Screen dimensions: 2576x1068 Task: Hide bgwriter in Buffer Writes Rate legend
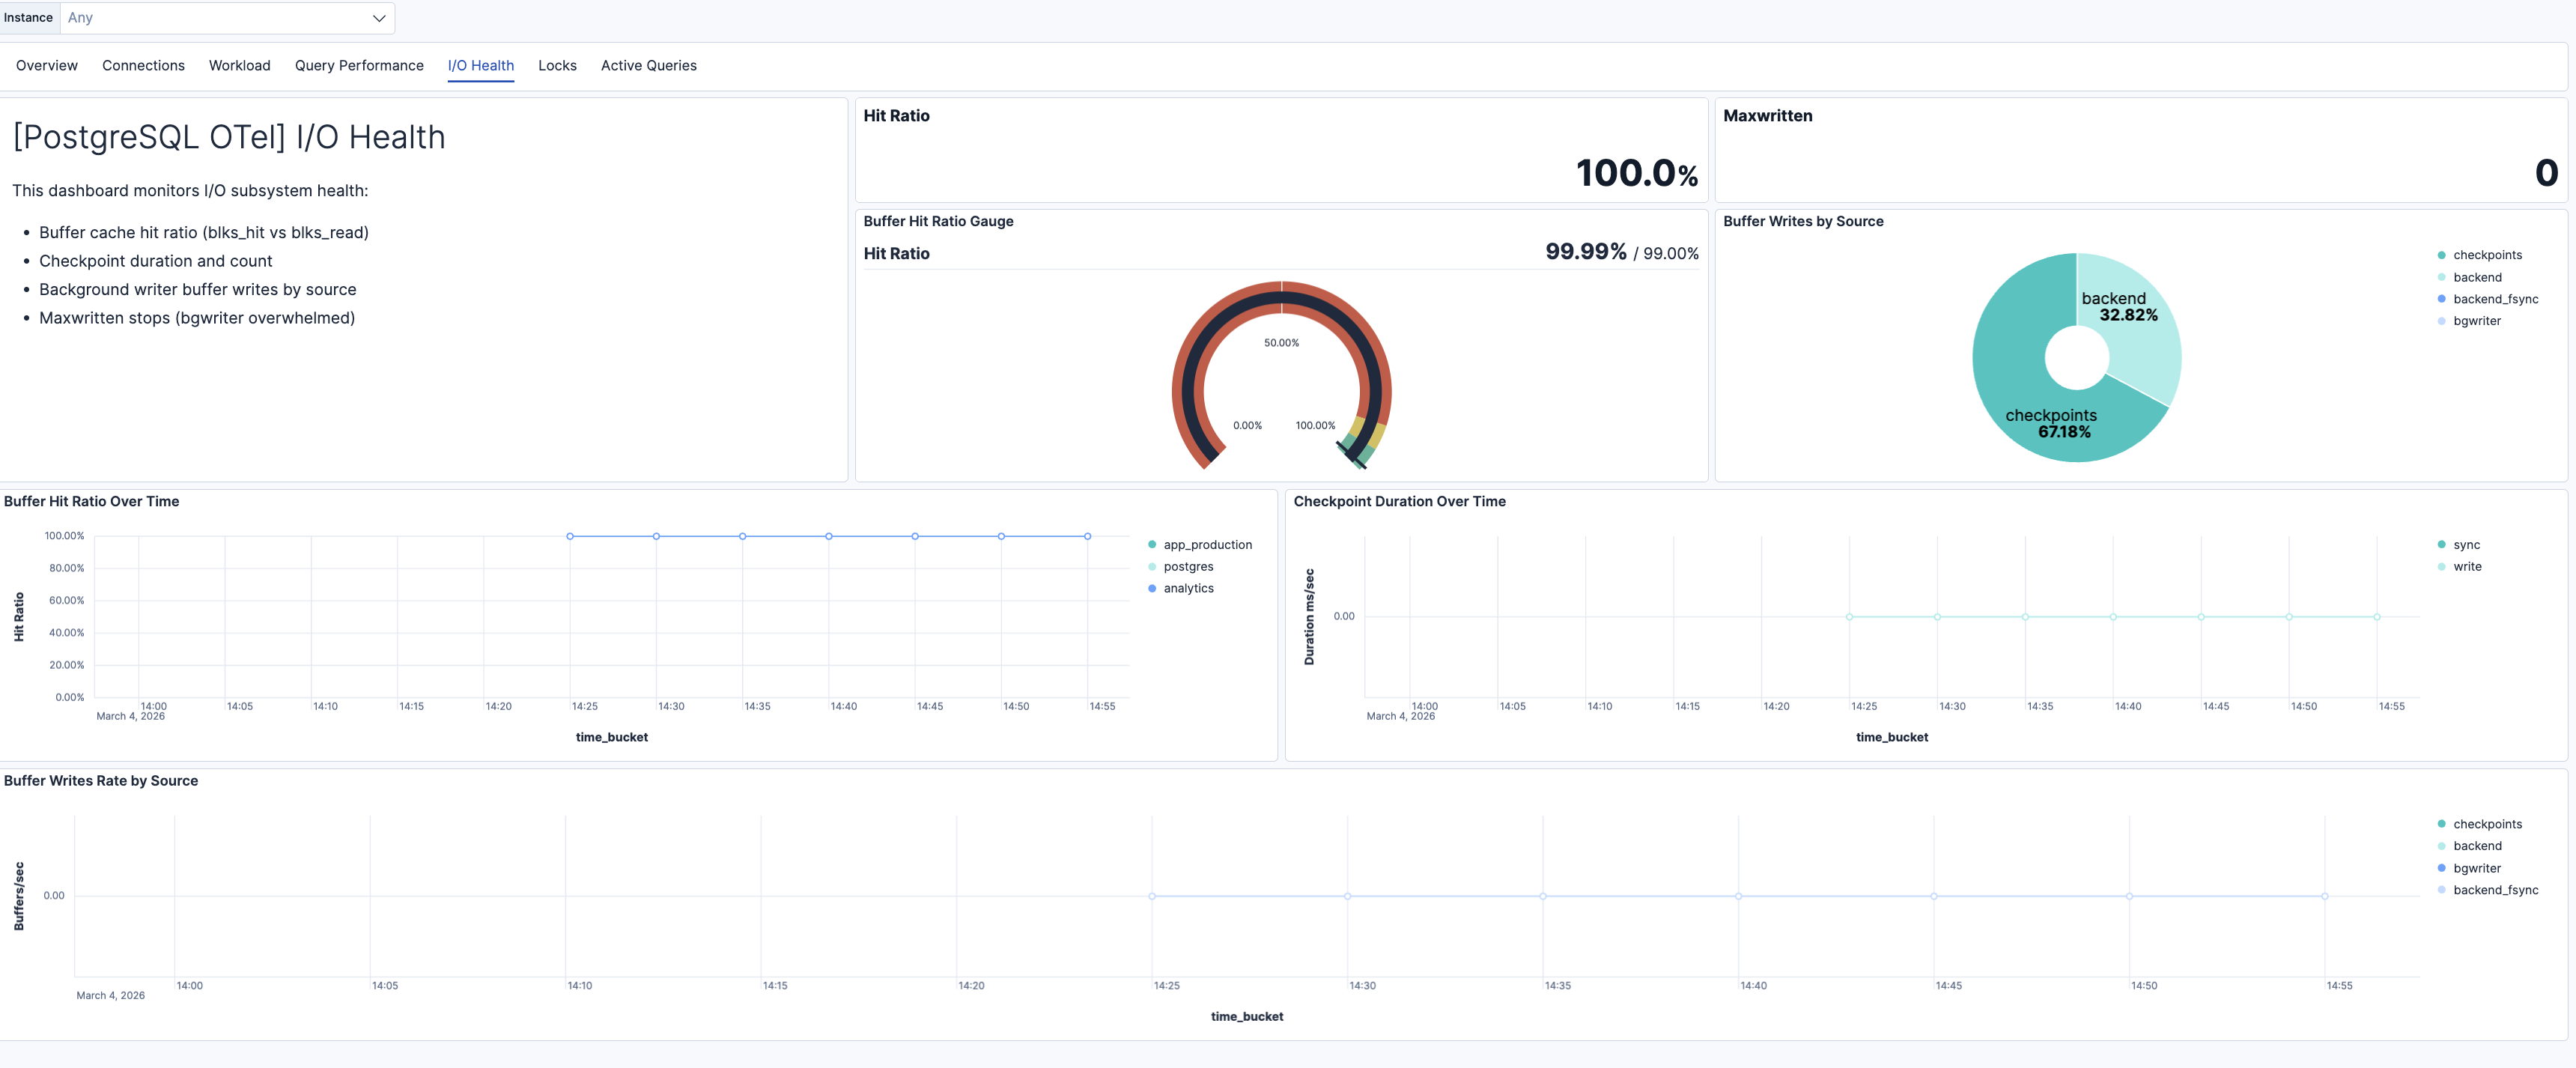tap(2476, 868)
